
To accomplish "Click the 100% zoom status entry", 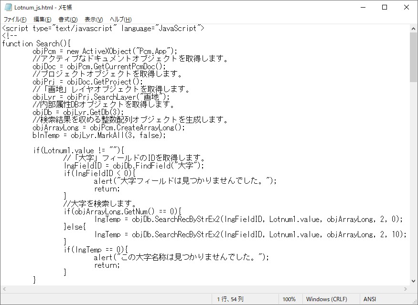I will pyautogui.click(x=289, y=299).
